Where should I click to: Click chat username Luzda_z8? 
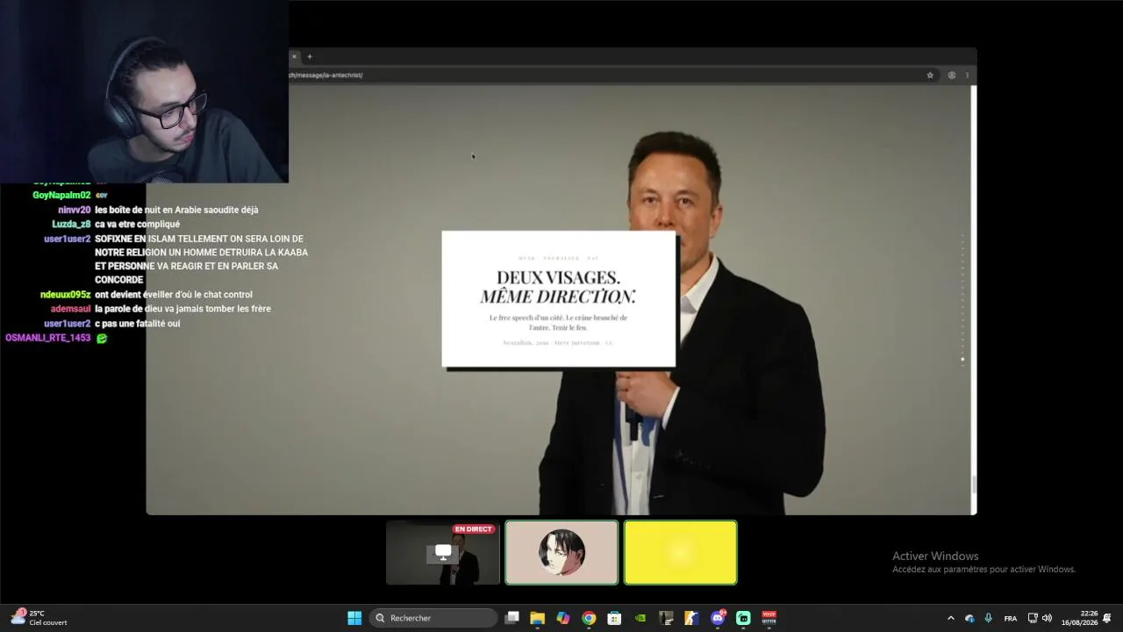(x=71, y=224)
